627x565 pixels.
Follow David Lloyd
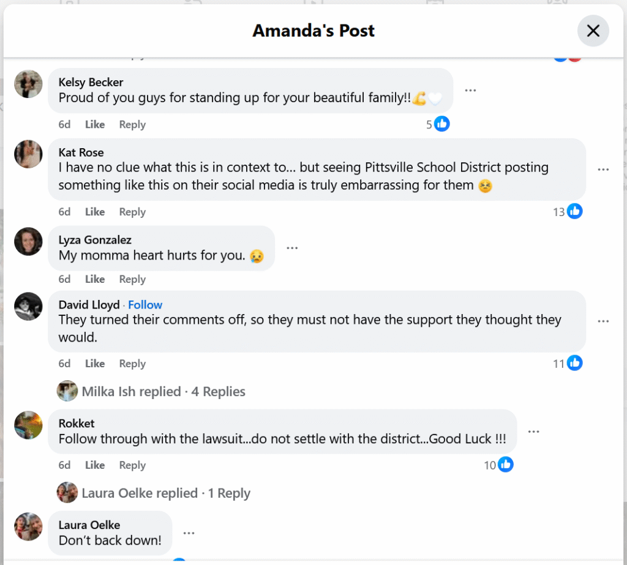(x=145, y=304)
